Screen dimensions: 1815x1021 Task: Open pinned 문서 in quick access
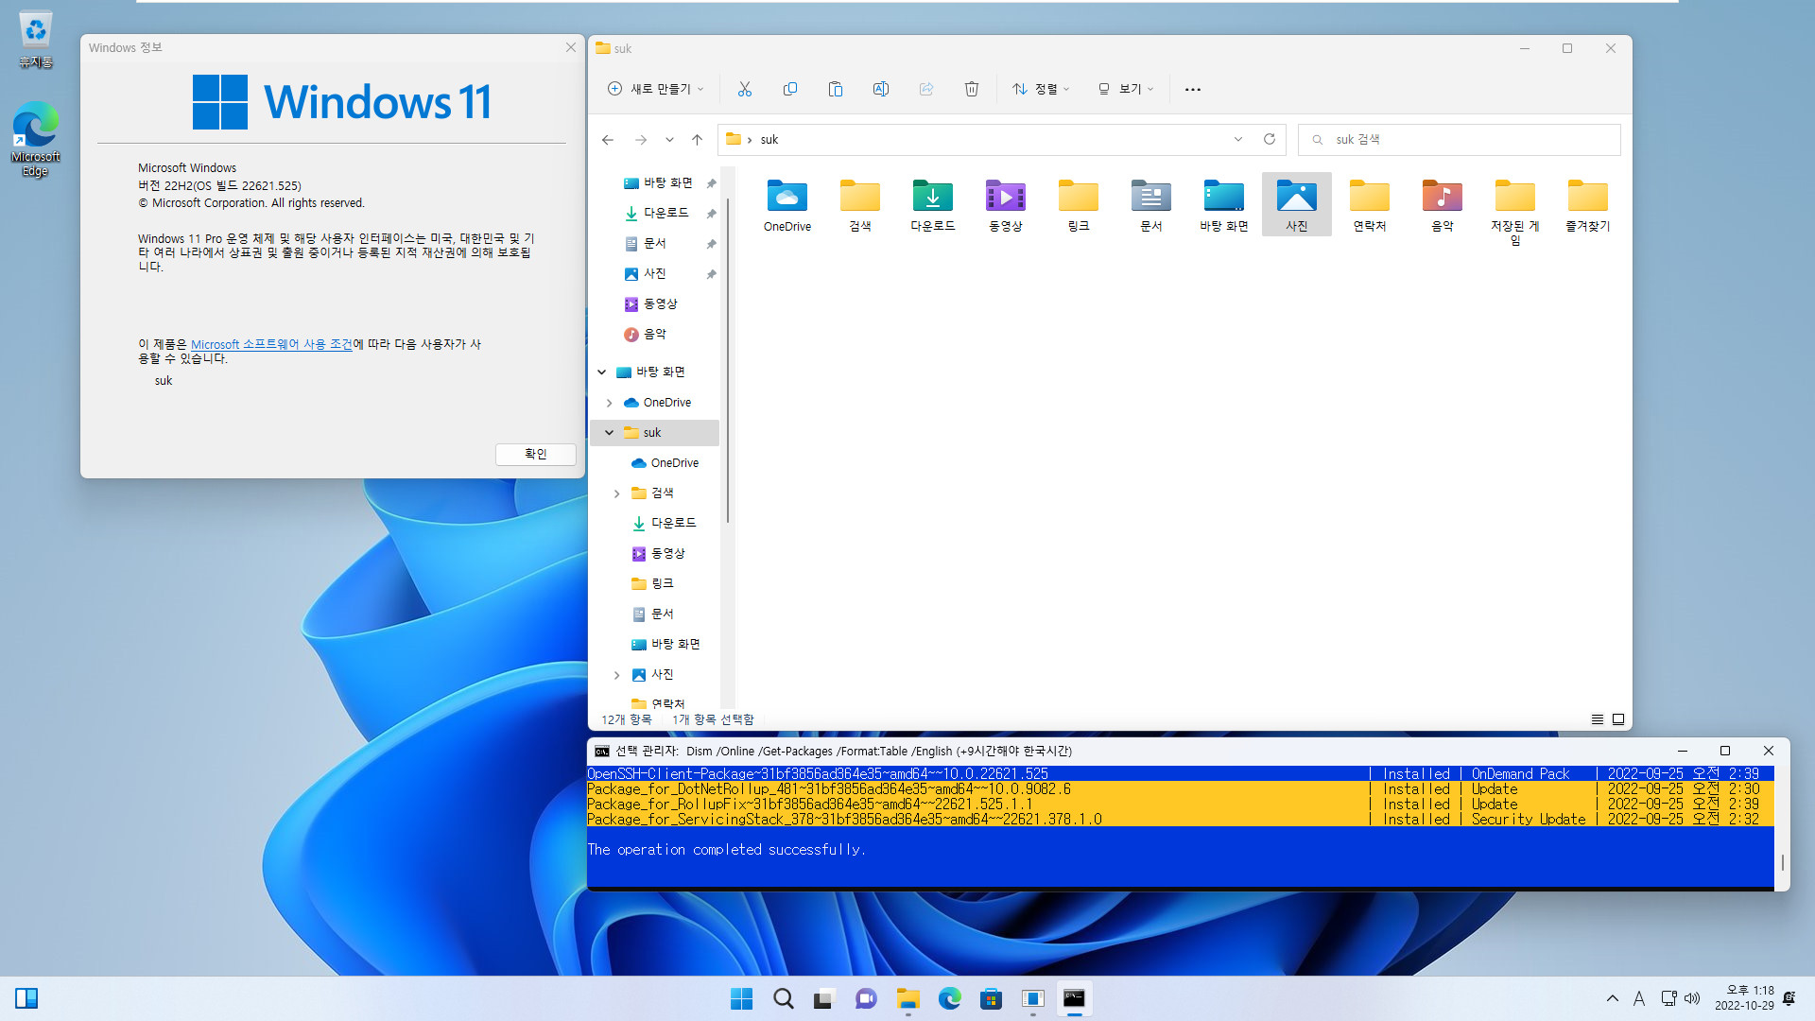click(647, 243)
